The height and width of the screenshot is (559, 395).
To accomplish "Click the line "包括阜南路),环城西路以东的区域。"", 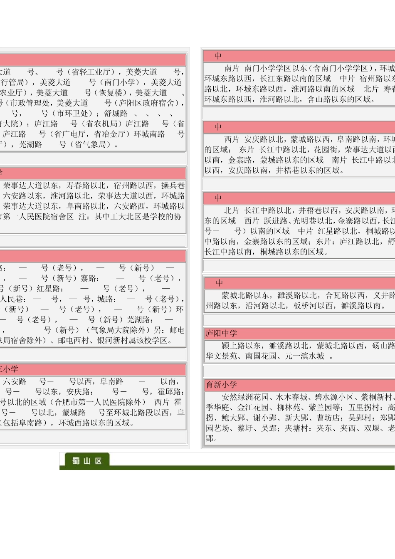I will [69, 423].
